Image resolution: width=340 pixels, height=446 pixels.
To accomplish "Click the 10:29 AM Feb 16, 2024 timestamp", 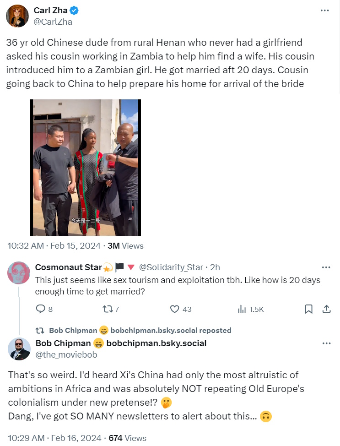I will click(54, 438).
